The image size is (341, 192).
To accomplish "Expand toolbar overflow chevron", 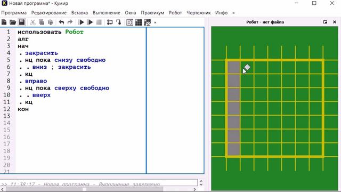I will (x=155, y=22).
